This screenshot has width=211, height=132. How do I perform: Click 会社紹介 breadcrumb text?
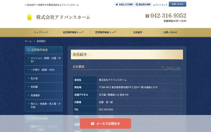click(41, 41)
